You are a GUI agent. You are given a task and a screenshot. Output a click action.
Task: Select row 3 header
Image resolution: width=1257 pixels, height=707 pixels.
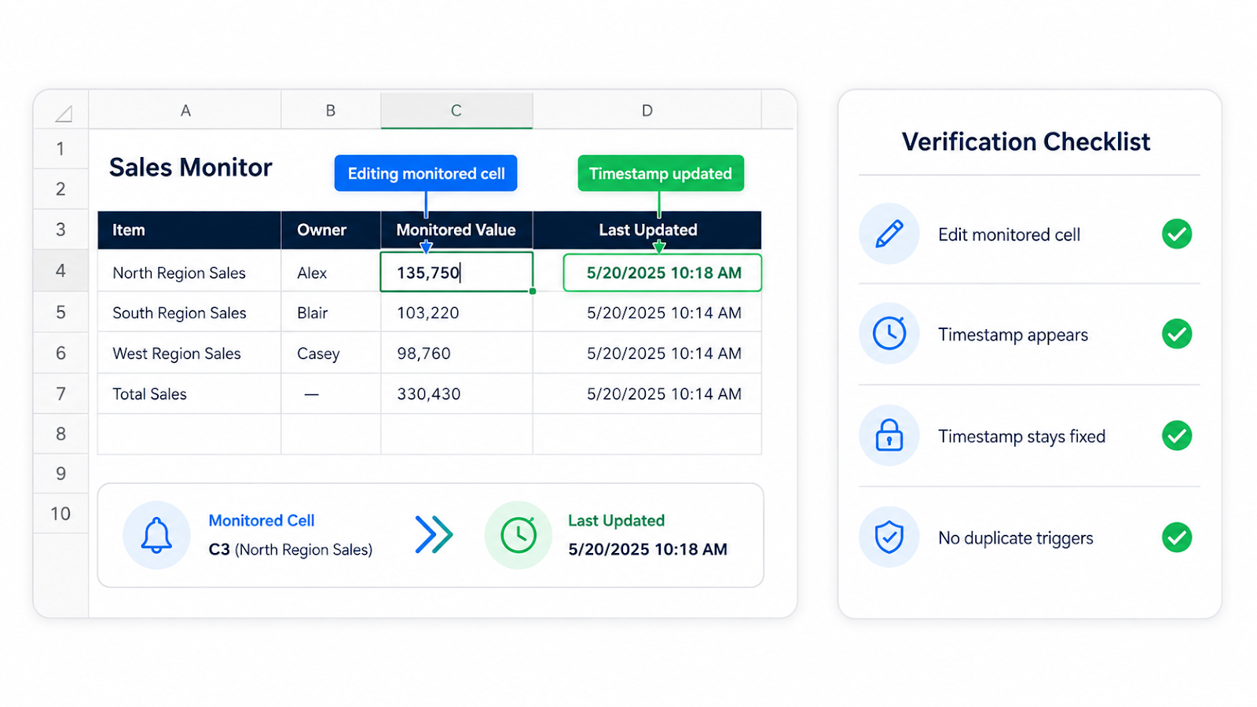[x=60, y=229]
